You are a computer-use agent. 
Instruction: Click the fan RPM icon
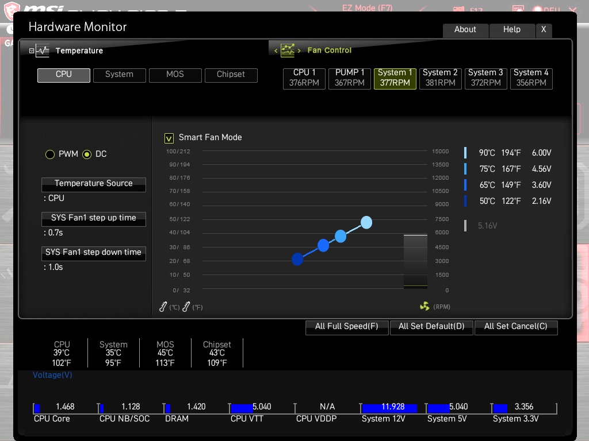424,307
